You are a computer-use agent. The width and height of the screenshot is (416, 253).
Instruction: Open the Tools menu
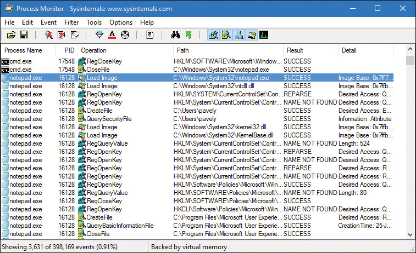94,22
